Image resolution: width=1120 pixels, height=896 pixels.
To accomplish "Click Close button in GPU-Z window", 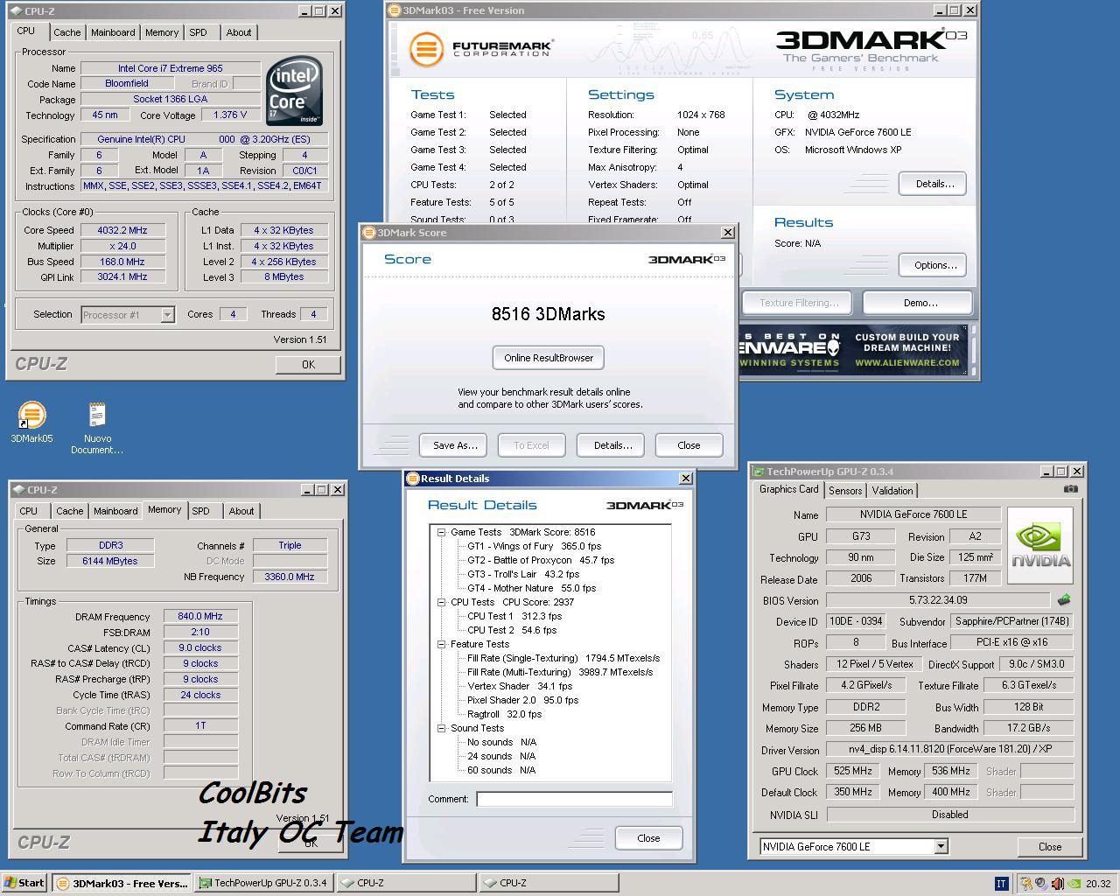I will pyautogui.click(x=1049, y=847).
